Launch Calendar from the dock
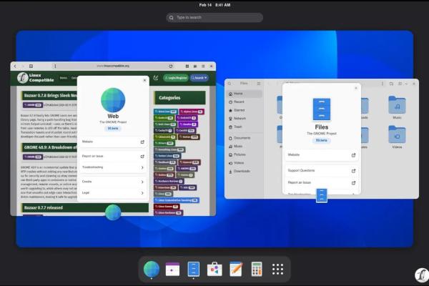The image size is (429, 286). (172, 269)
